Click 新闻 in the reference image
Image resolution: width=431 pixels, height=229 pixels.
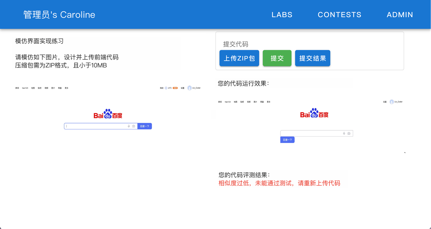pyautogui.click(x=17, y=88)
